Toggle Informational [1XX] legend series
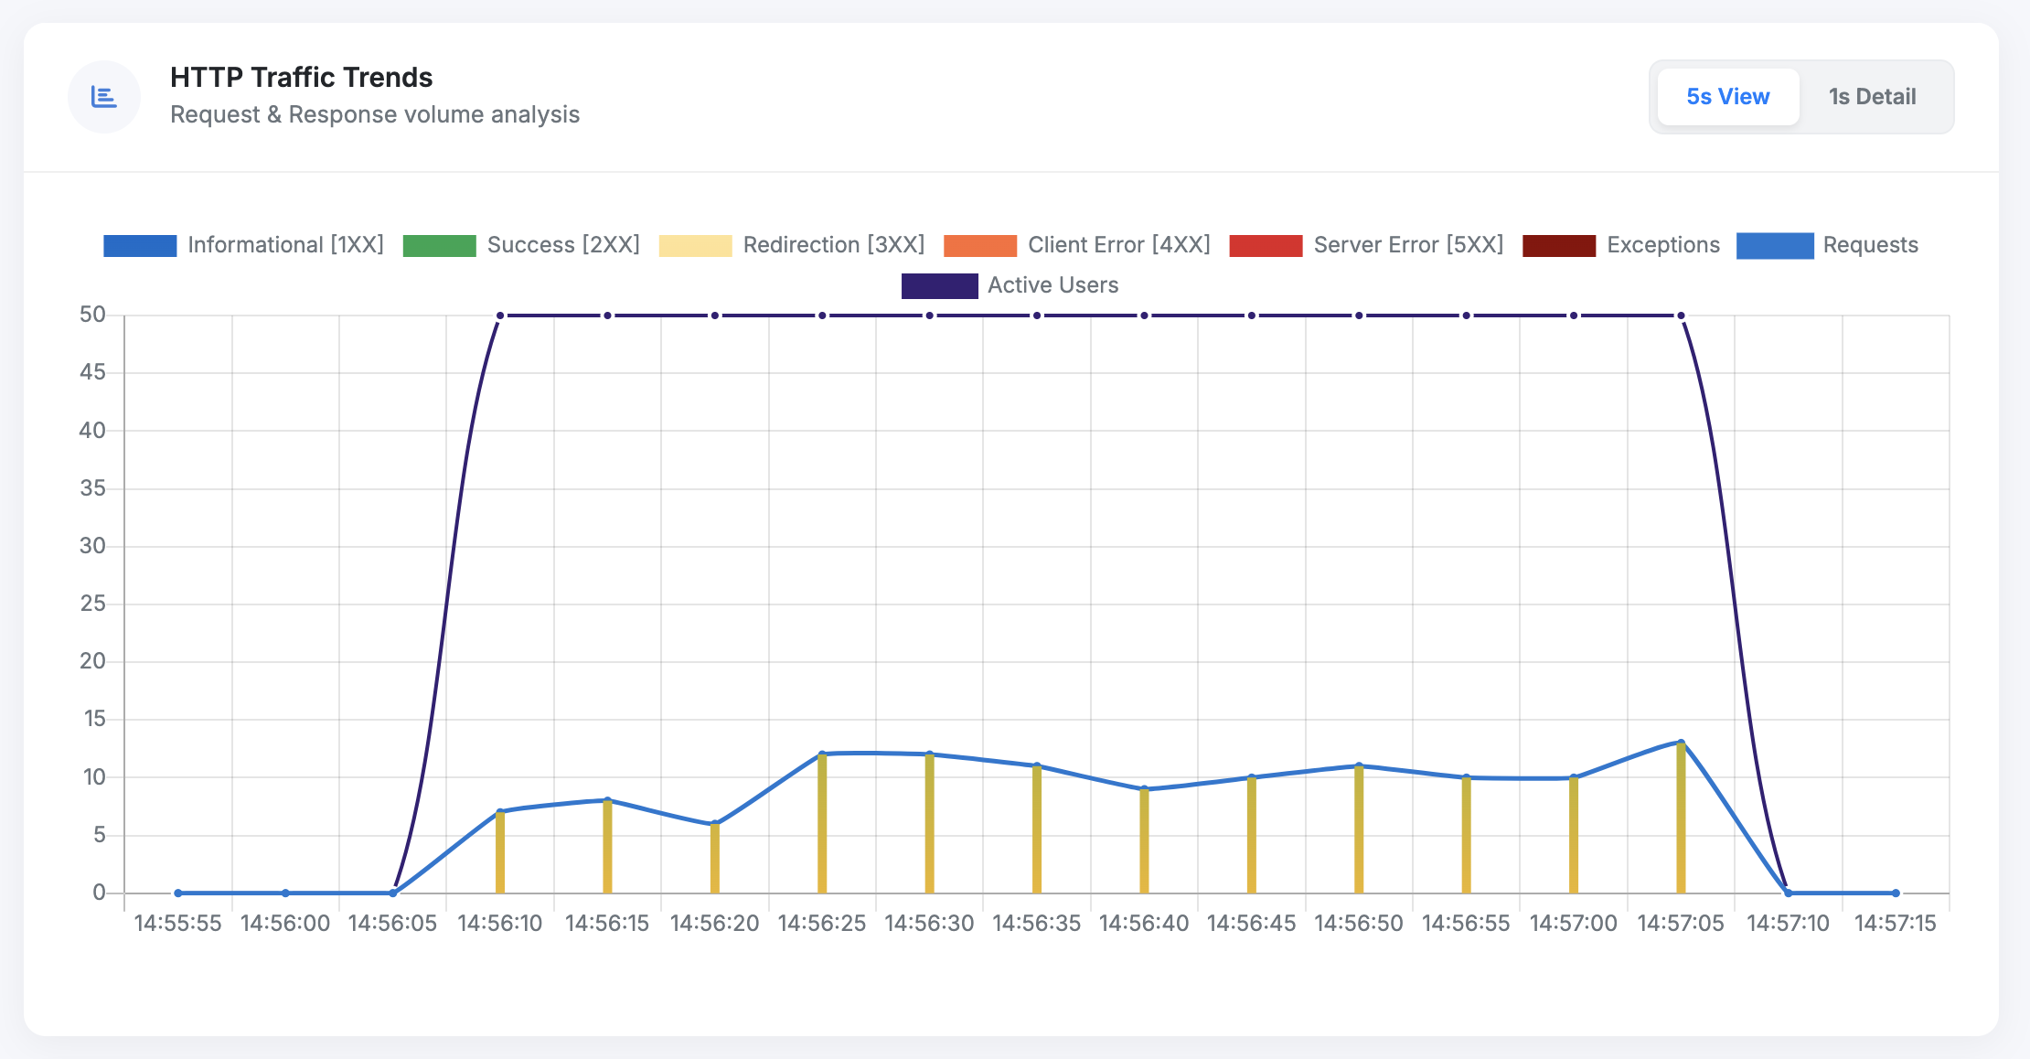The height and width of the screenshot is (1059, 2030). click(244, 245)
